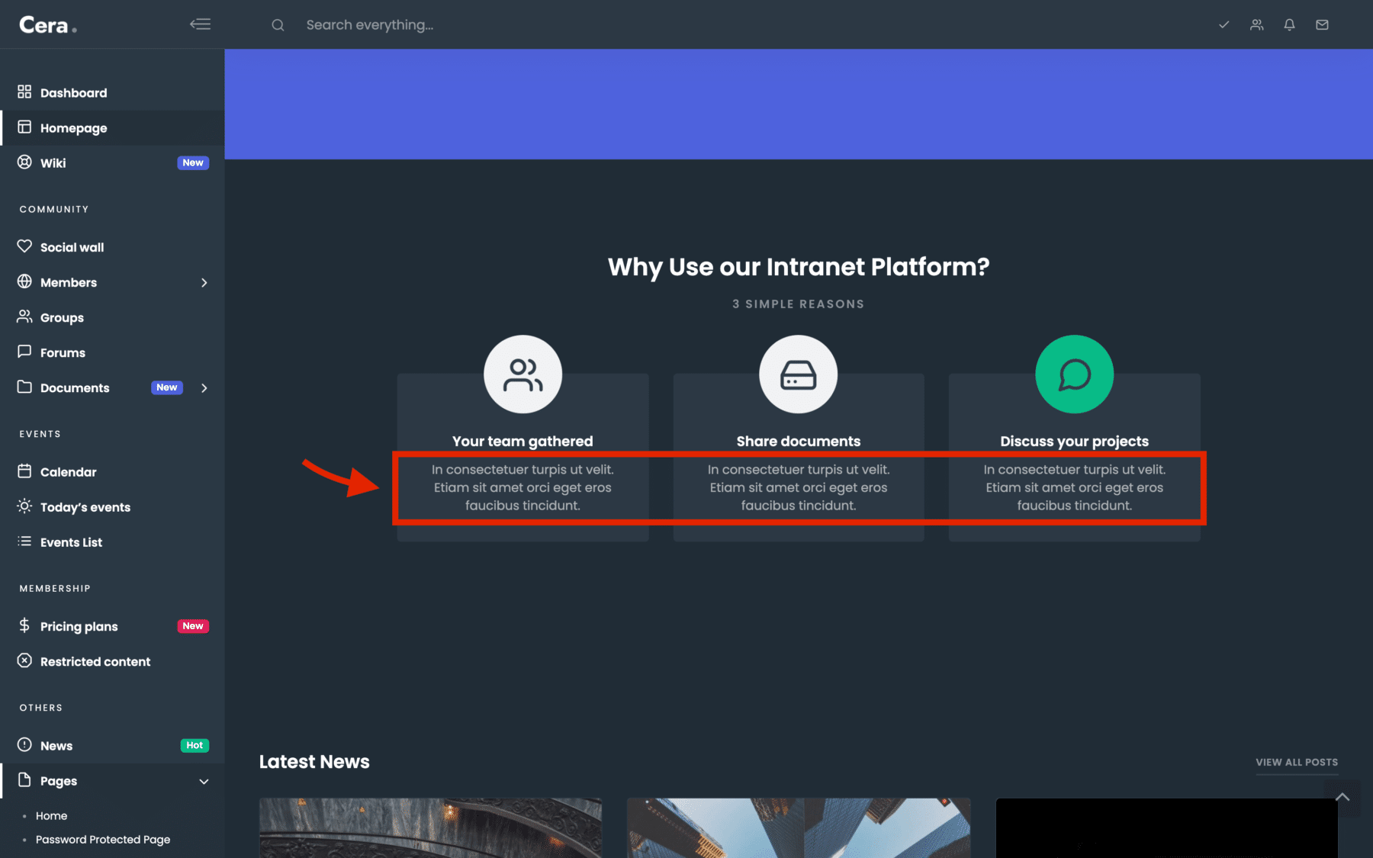Expand the Documents submenu chevron

coord(204,388)
